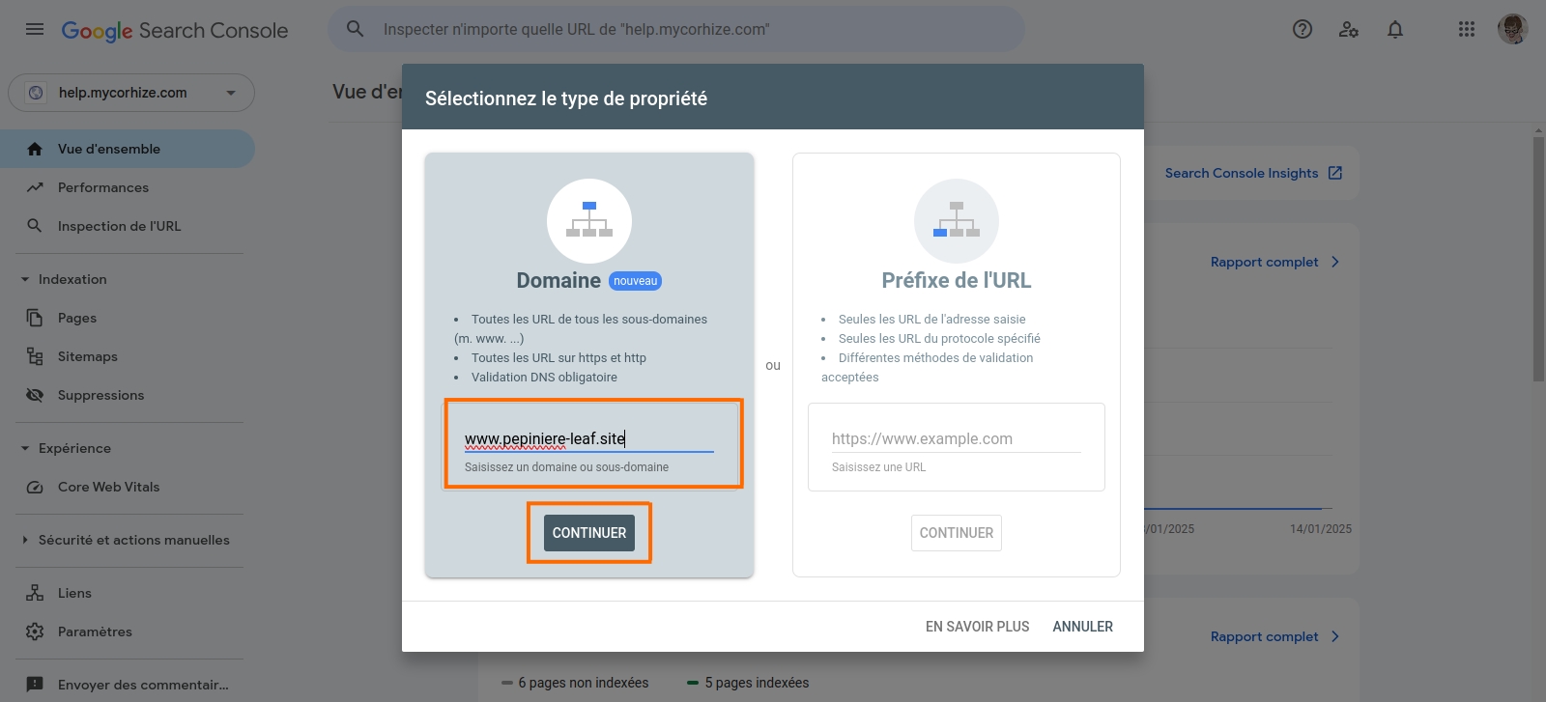The width and height of the screenshot is (1546, 702).
Task: Open Performances in sidebar
Action: point(128,187)
